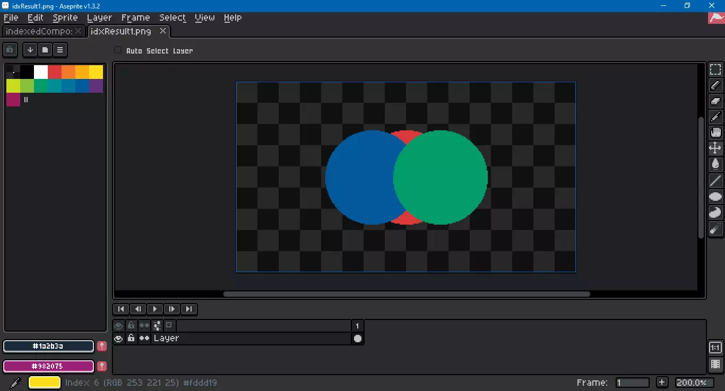
Task: Select the Move tool
Action: (715, 149)
